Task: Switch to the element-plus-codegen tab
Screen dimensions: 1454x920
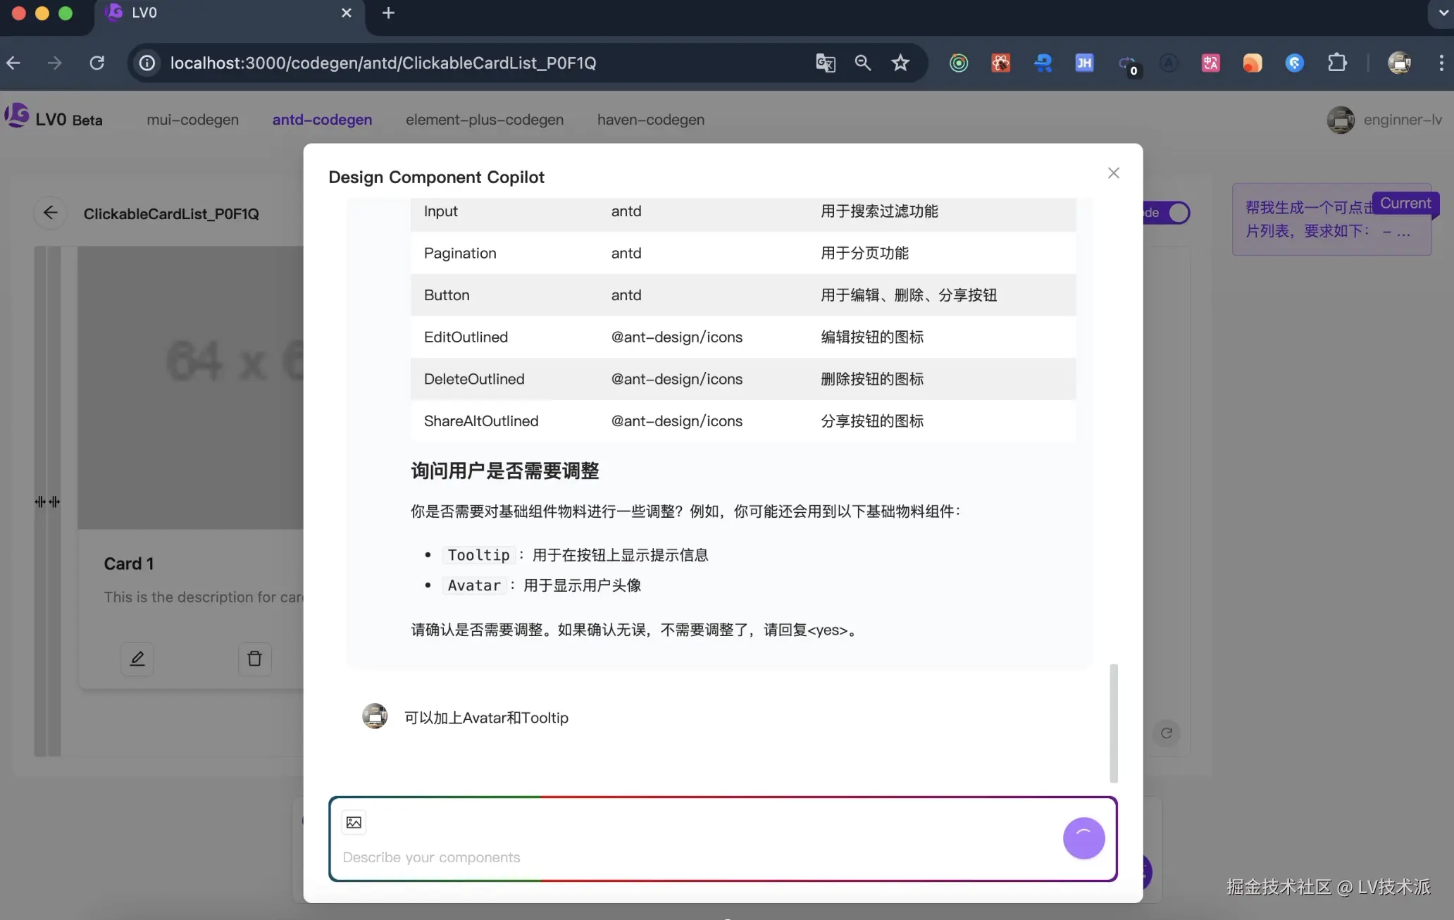Action: tap(485, 120)
